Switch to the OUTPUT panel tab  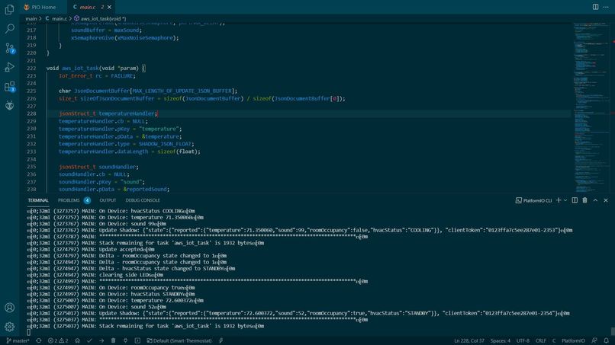coord(108,200)
